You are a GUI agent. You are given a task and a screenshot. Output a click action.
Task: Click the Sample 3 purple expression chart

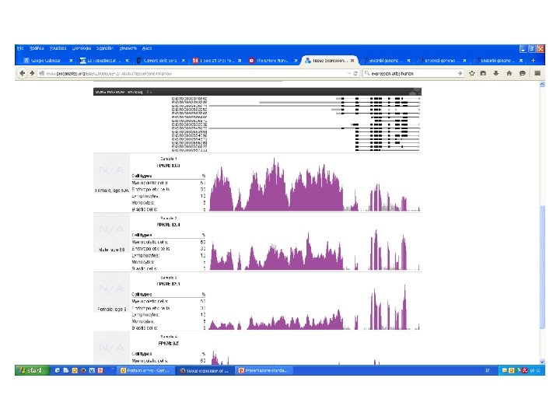pos(314,308)
